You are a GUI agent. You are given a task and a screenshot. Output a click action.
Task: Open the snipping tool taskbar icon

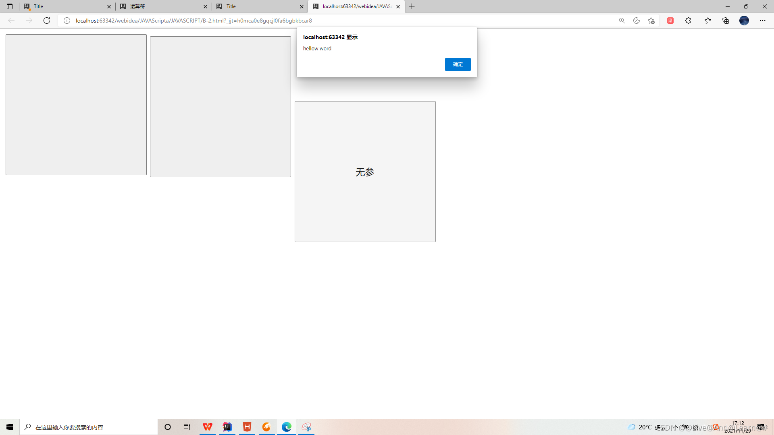[306, 427]
